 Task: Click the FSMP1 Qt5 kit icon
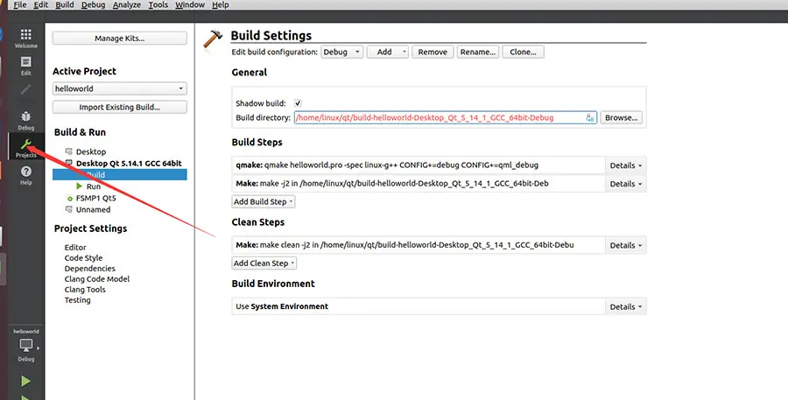click(69, 199)
